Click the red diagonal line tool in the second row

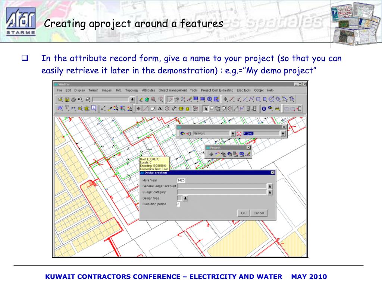tap(146, 109)
